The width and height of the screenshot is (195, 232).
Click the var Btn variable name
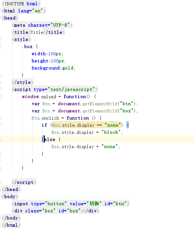46,104
